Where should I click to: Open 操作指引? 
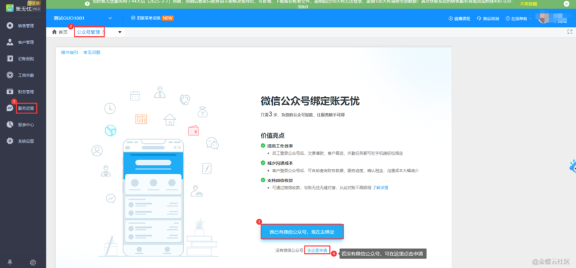pos(70,52)
